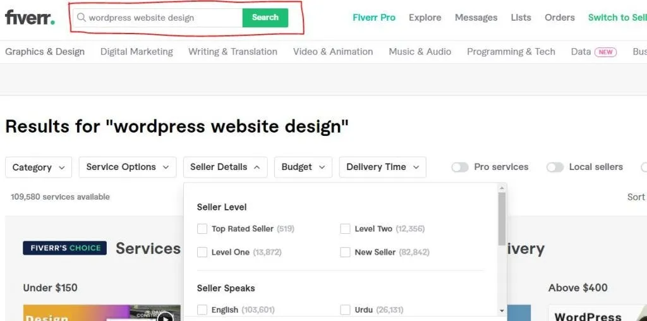This screenshot has width=647, height=321.
Task: Tick the English language checkbox
Action: point(202,310)
